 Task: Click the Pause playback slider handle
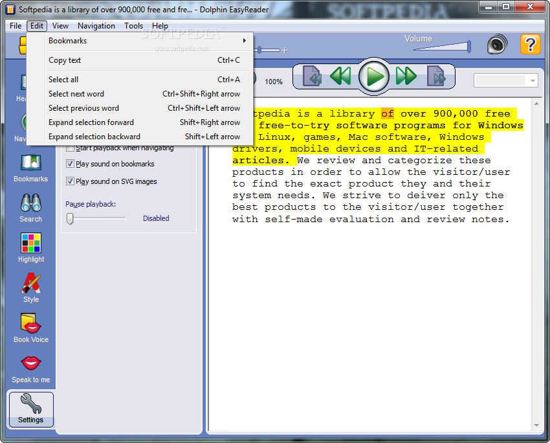[70, 218]
